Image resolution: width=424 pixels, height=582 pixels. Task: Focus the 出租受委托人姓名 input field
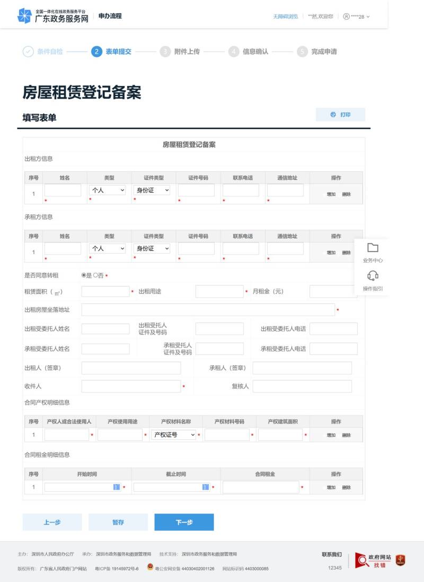pos(105,328)
